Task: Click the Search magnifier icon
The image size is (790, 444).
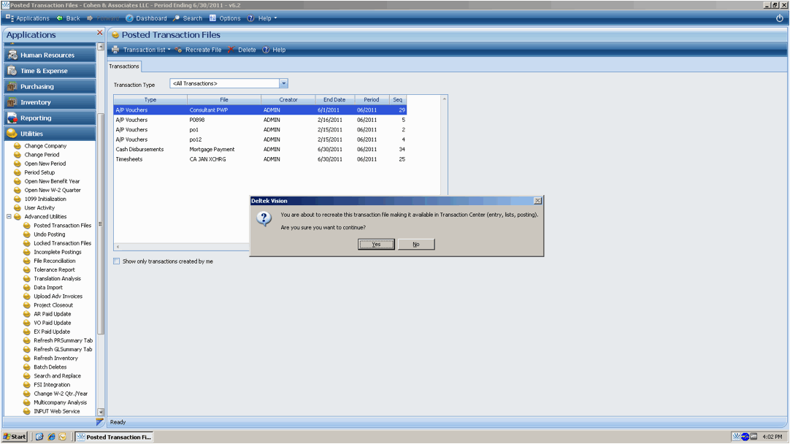Action: (x=176, y=18)
